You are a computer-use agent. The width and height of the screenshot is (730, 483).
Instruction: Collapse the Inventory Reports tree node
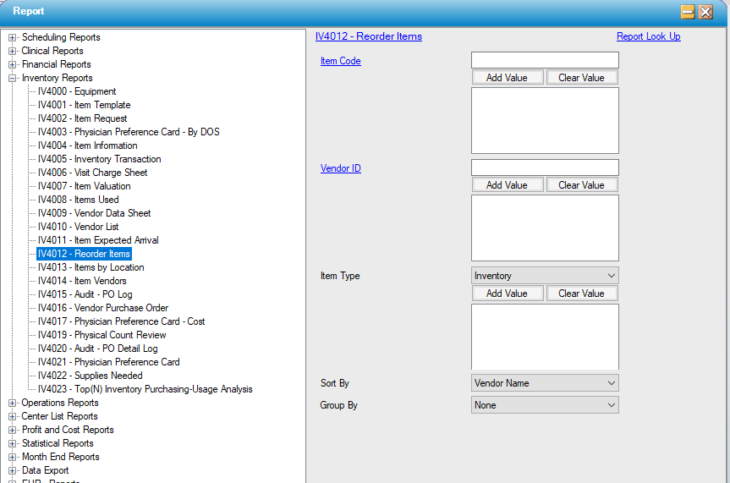(x=13, y=78)
